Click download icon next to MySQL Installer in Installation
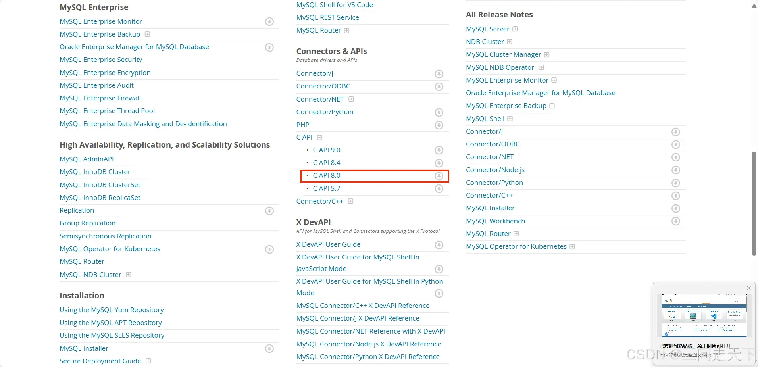 [269, 348]
